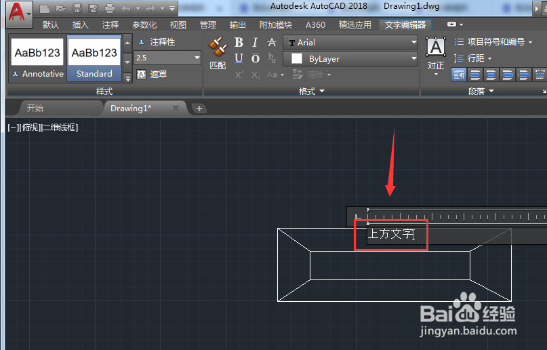Click the Open file folder icon
This screenshot has height=350, width=547.
pos(61,8)
